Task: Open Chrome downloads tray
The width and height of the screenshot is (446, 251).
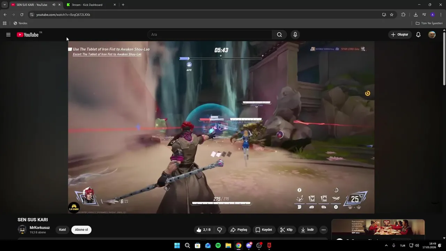Action: 416,15
